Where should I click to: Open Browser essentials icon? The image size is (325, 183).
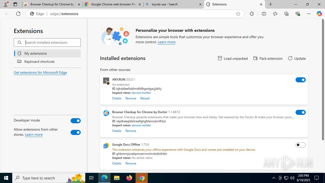coord(298,14)
